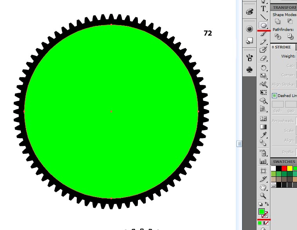Select the Zoom tool

pyautogui.click(x=263, y=196)
